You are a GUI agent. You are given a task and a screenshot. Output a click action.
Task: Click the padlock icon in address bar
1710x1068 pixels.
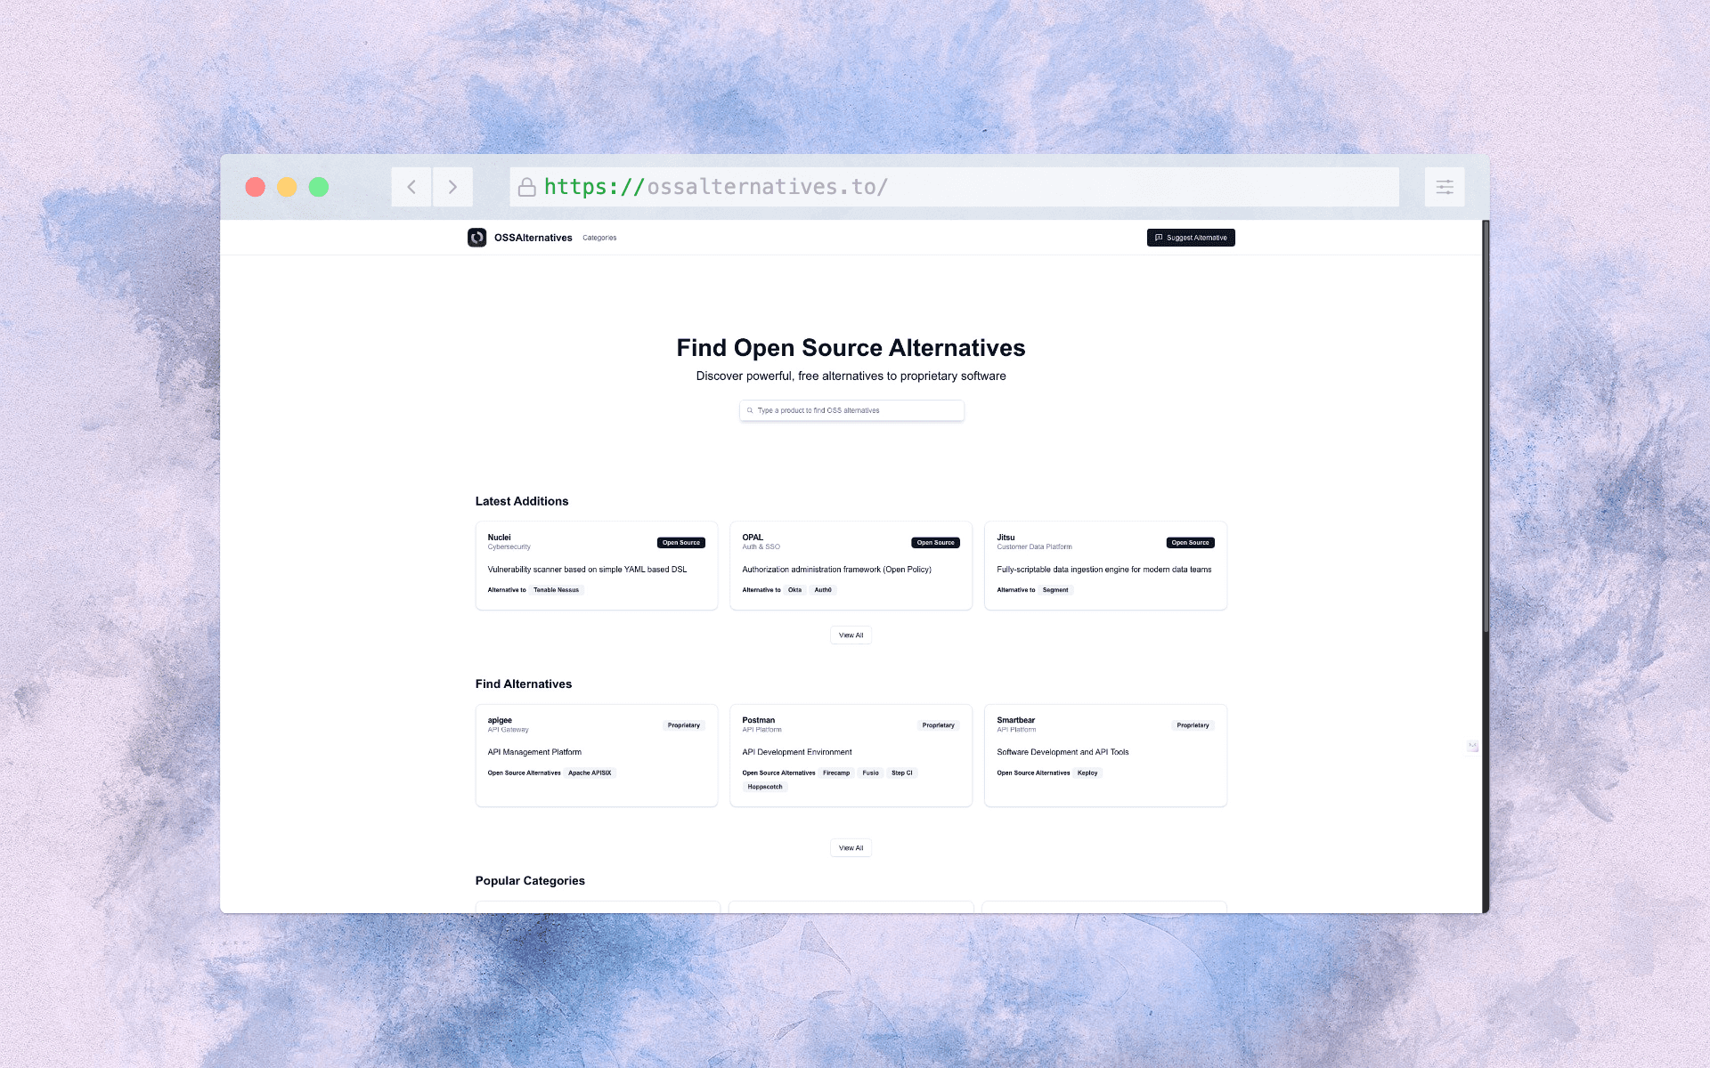pyautogui.click(x=526, y=187)
